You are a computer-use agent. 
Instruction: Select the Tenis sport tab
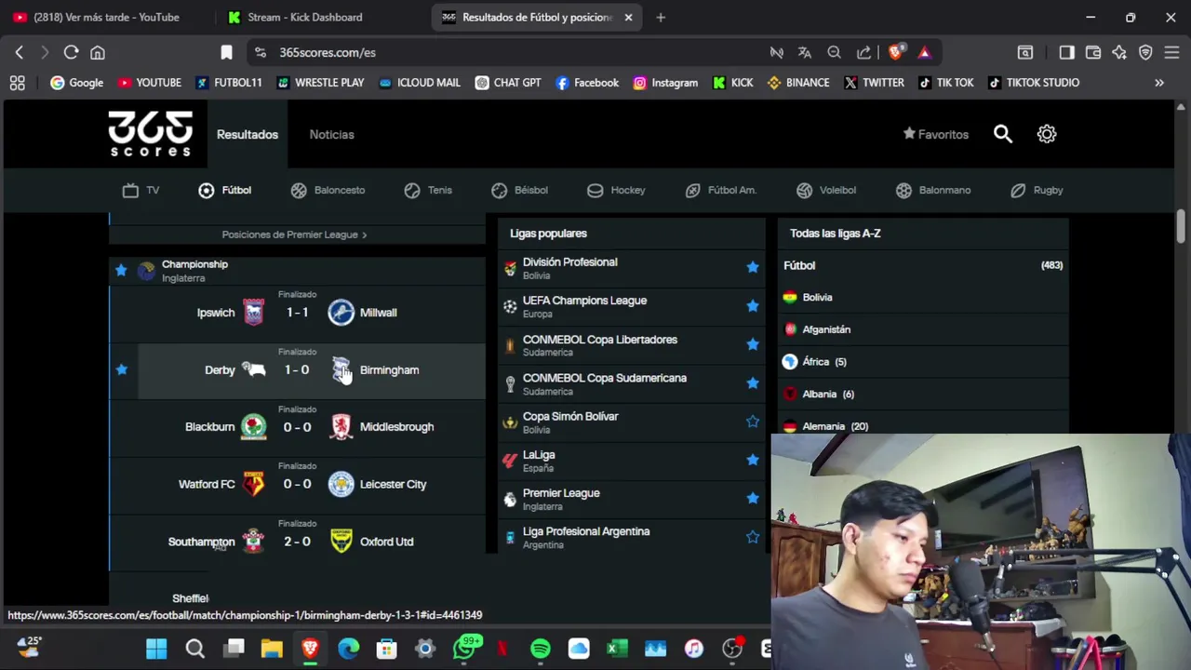click(428, 190)
